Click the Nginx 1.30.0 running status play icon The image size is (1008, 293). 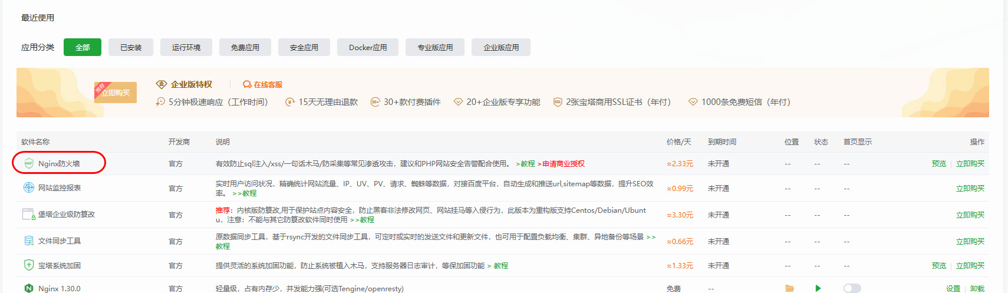pos(818,288)
